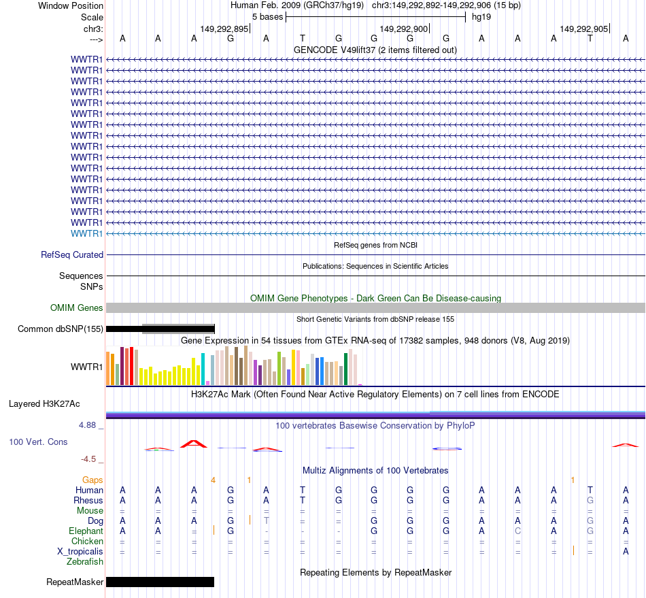Click the Common dbSNP(155) label
646x598 pixels.
(61, 329)
